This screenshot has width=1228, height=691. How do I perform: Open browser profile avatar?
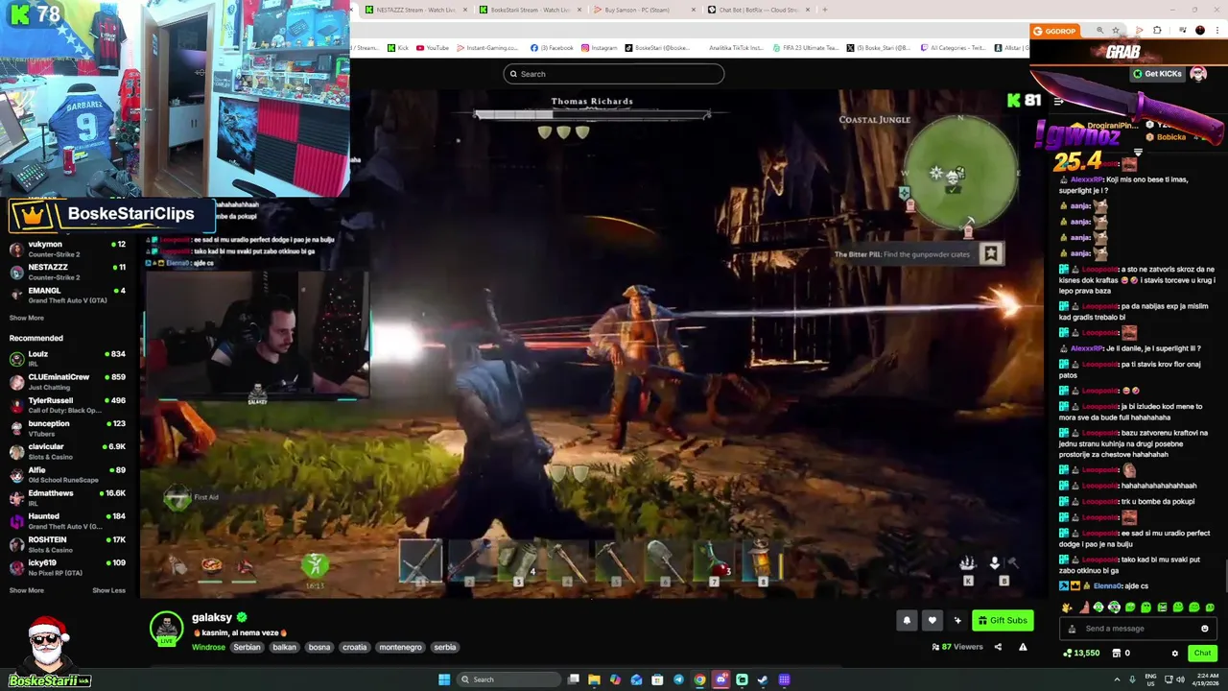1200,31
